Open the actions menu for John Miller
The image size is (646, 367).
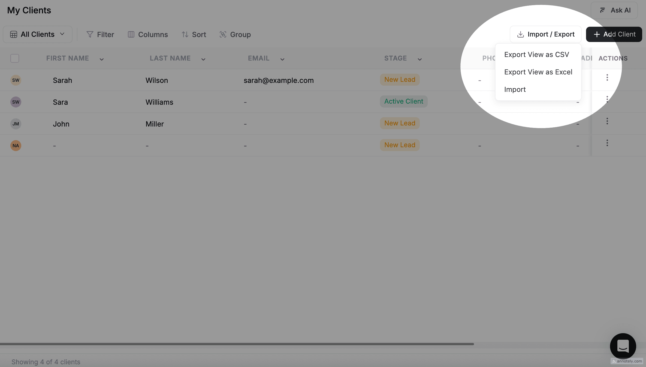click(607, 121)
